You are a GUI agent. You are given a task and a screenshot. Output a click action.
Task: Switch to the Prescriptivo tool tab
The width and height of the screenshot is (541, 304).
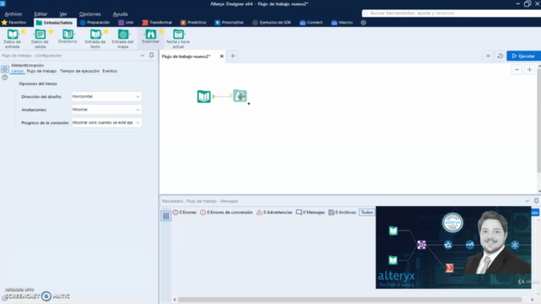pos(229,23)
